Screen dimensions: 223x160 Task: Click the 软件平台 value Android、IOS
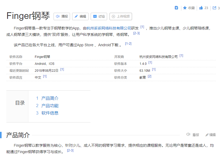coord(45,64)
